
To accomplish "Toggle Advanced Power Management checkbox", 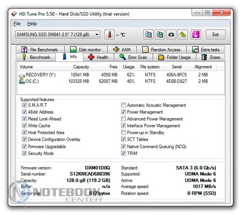I will point(123,119).
